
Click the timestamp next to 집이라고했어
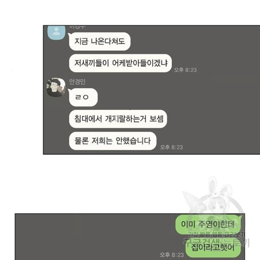pyautogui.click(x=172, y=255)
